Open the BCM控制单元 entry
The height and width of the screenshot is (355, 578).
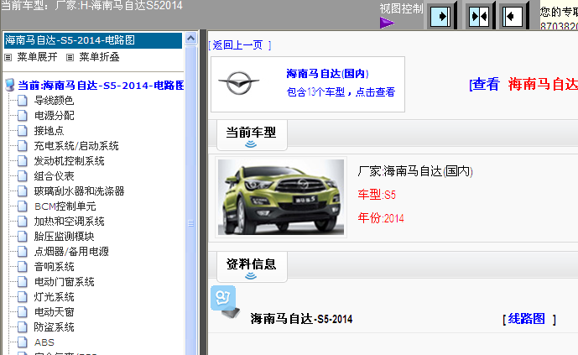[65, 206]
